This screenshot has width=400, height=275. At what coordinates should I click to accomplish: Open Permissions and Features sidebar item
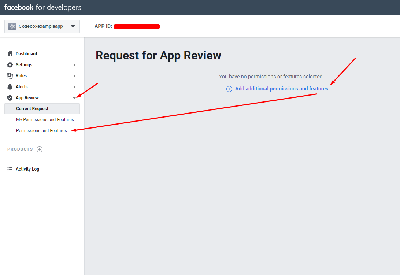(41, 131)
